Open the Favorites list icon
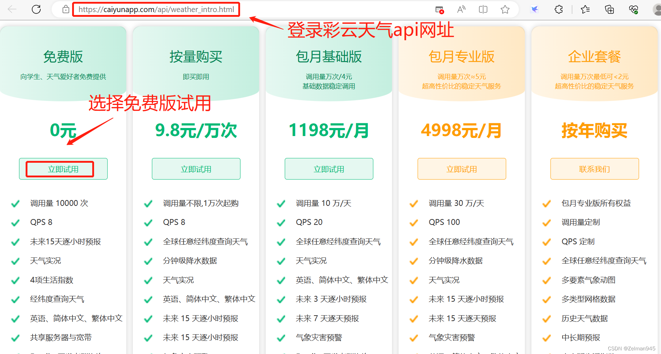Viewport: 661px width, 354px height. (585, 10)
